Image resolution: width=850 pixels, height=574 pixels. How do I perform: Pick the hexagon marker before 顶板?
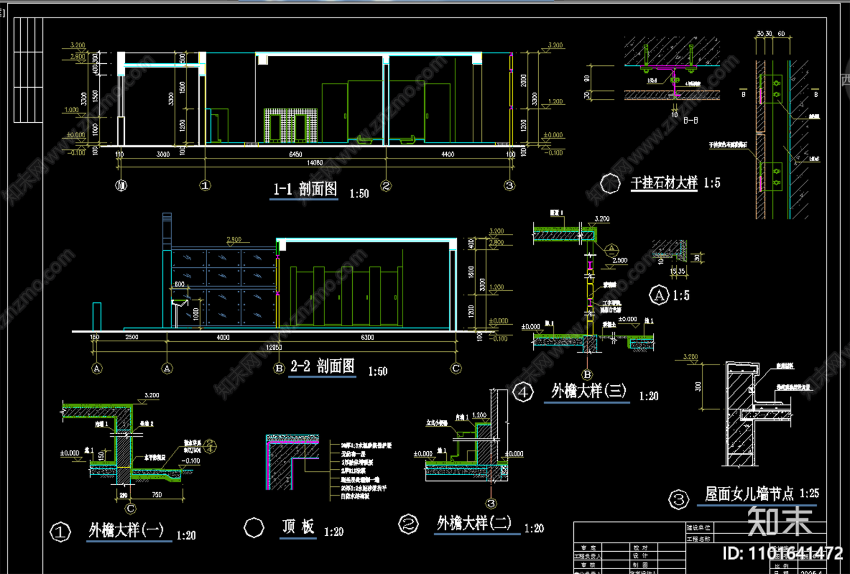pos(254,528)
